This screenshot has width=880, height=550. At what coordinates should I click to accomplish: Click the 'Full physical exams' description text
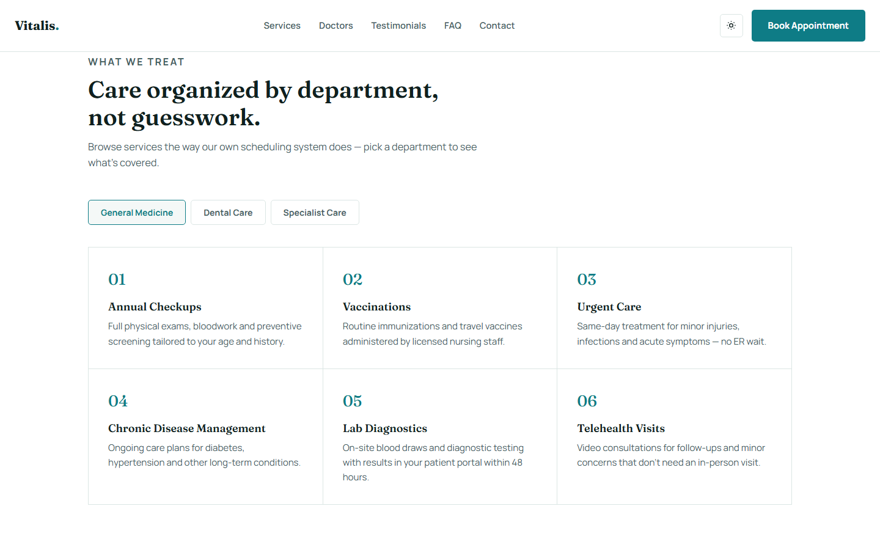click(x=205, y=334)
